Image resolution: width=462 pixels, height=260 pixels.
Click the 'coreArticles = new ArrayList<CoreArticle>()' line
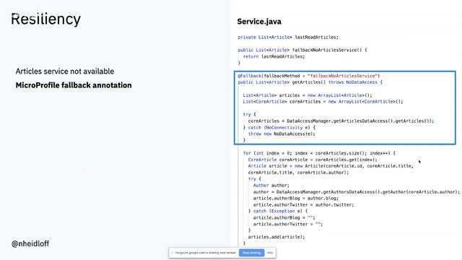point(323,102)
